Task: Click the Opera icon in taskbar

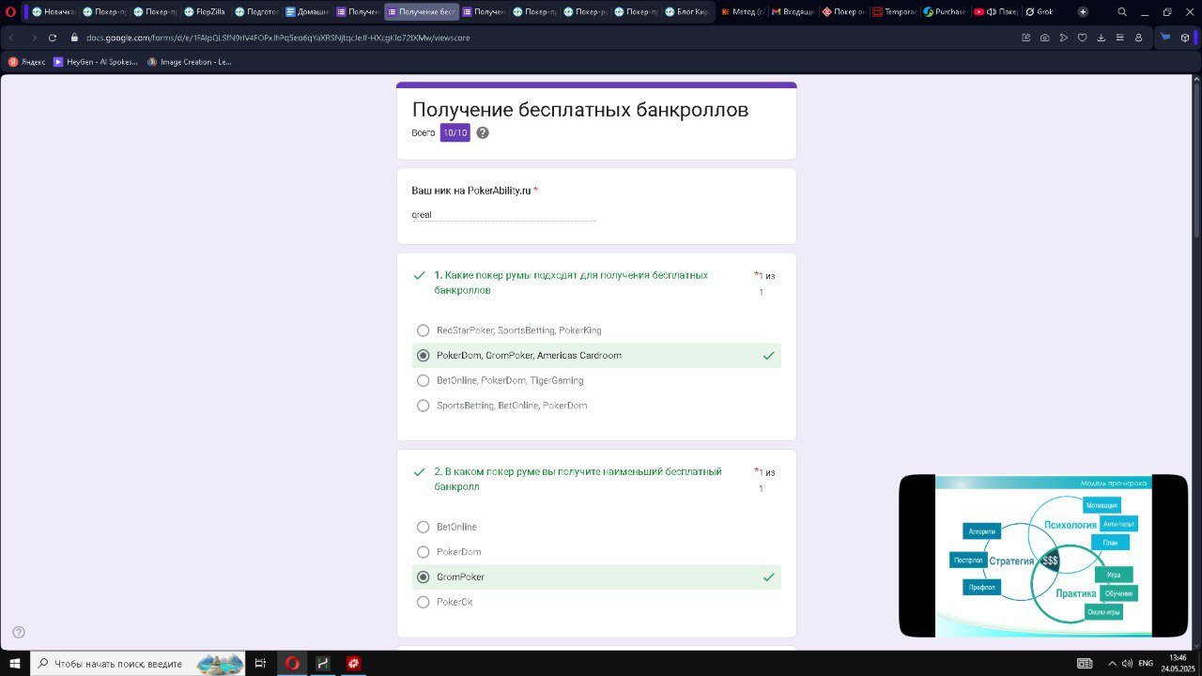Action: (293, 663)
